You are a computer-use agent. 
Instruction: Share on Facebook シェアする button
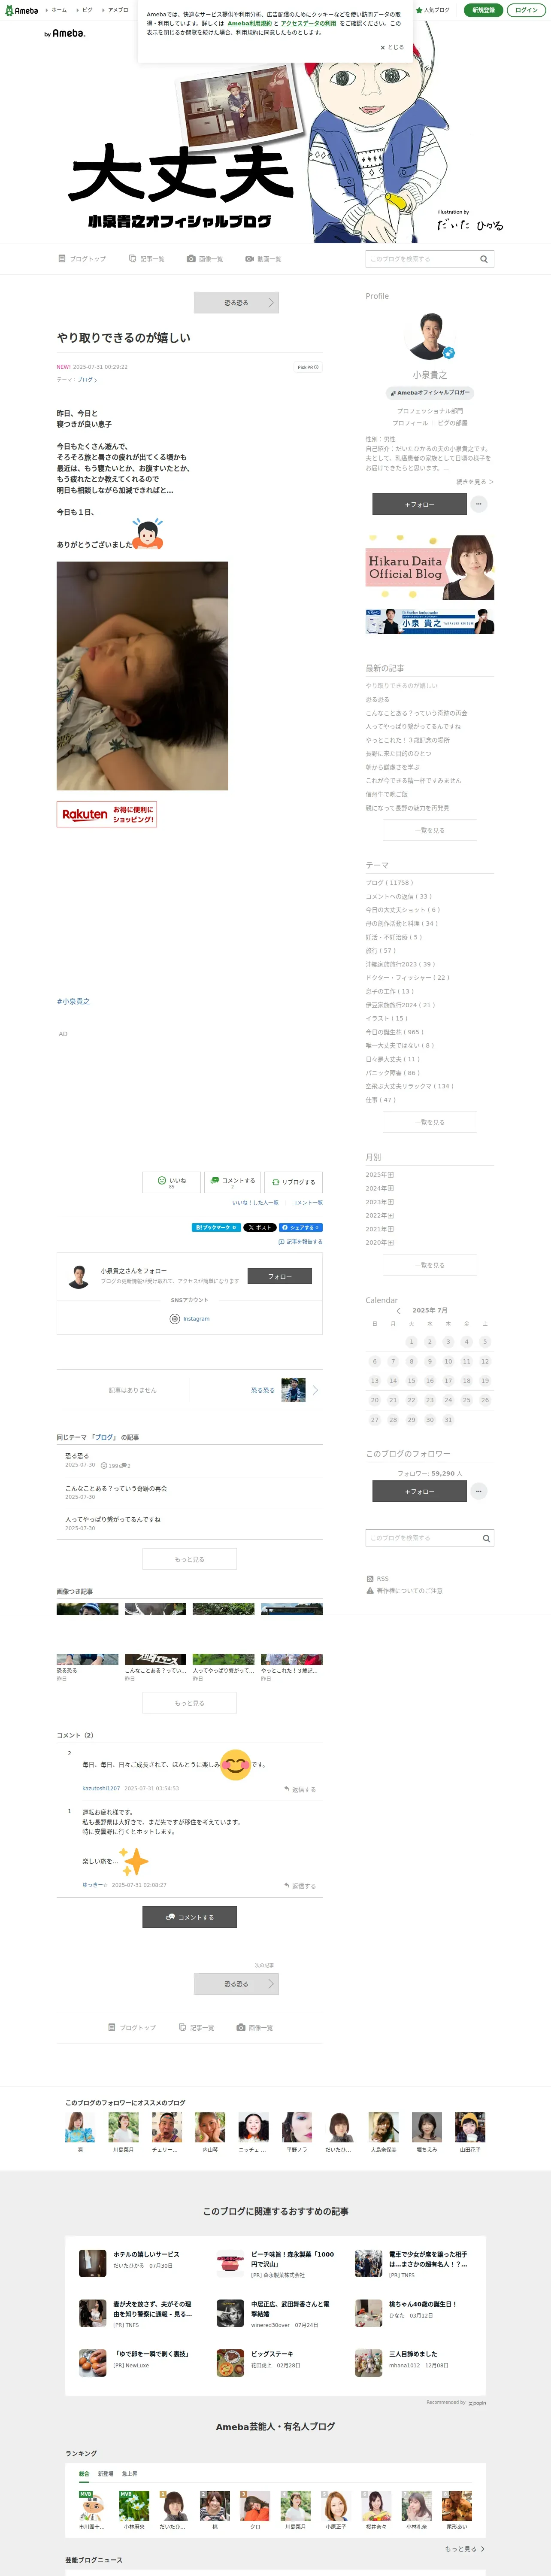[300, 1227]
